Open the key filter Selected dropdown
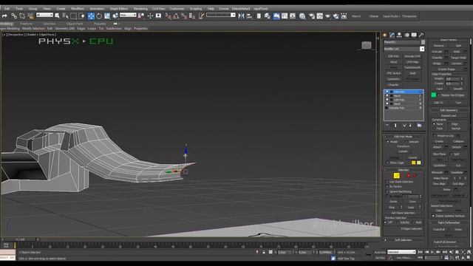The height and width of the screenshot is (266, 473). (x=401, y=252)
